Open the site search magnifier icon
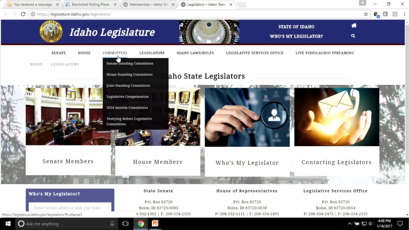The image size is (409, 230). [353, 36]
